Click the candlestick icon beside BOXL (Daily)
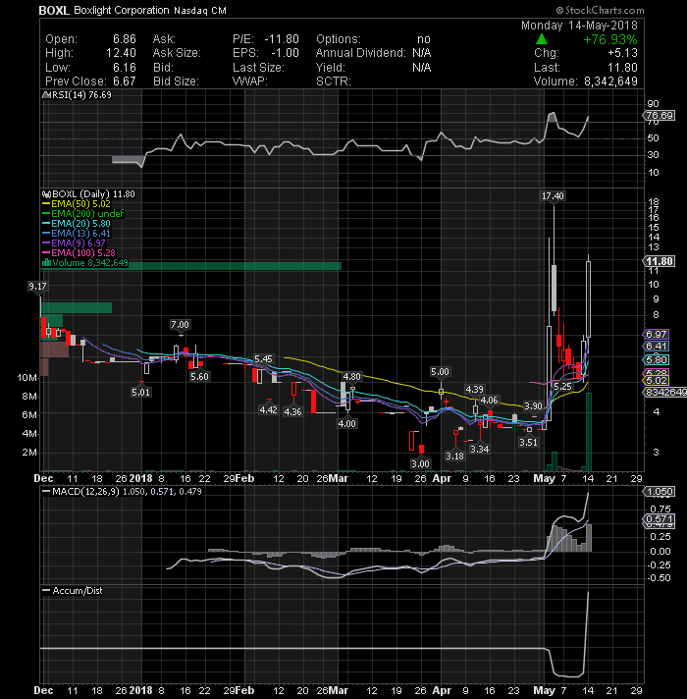The image size is (687, 699). point(46,194)
